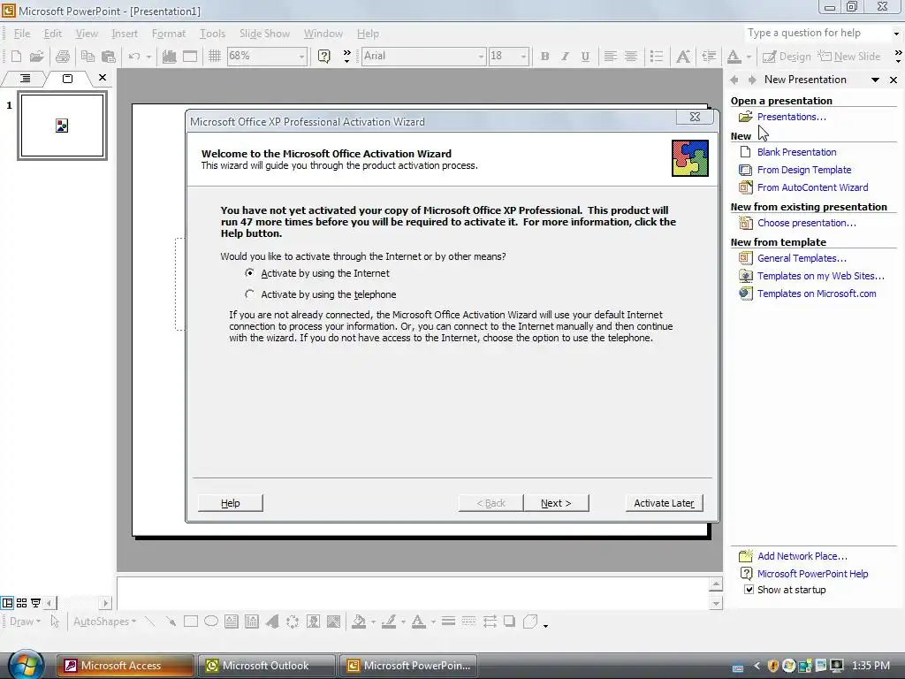905x679 pixels.
Task: Toggle Bold formatting
Action: [x=544, y=56]
